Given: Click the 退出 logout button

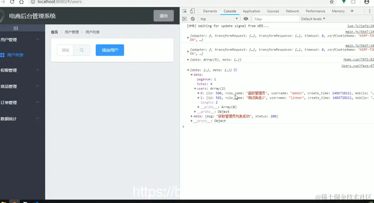Looking at the screenshot, I should (164, 16).
